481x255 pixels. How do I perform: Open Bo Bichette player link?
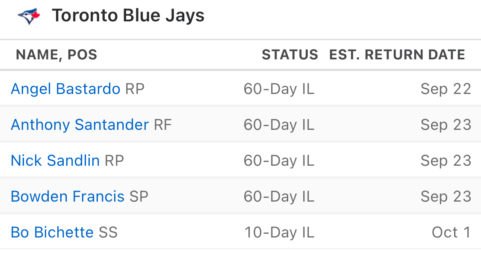[52, 232]
